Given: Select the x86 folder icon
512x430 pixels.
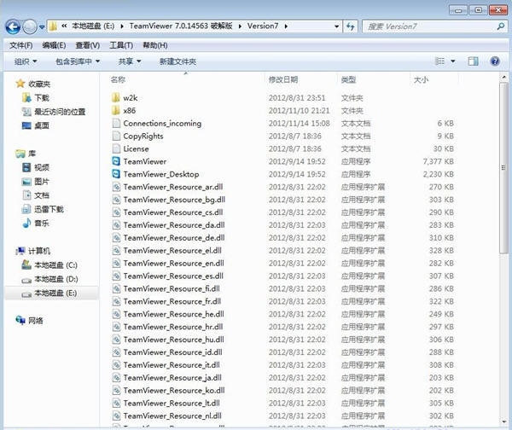Looking at the screenshot, I should [116, 110].
